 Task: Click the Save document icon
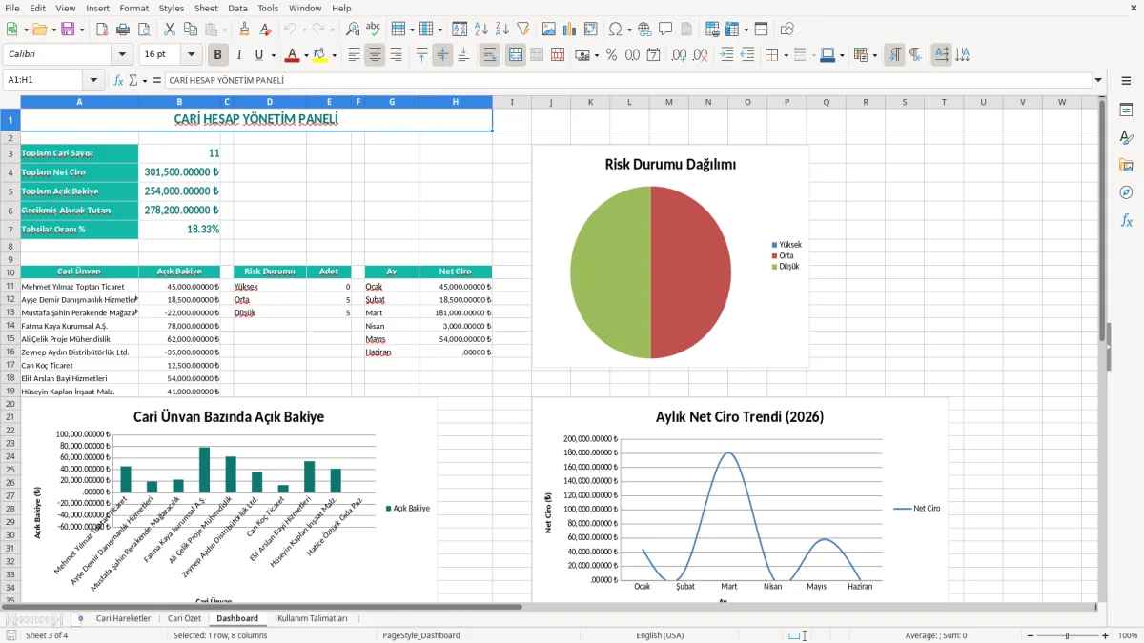coord(68,30)
